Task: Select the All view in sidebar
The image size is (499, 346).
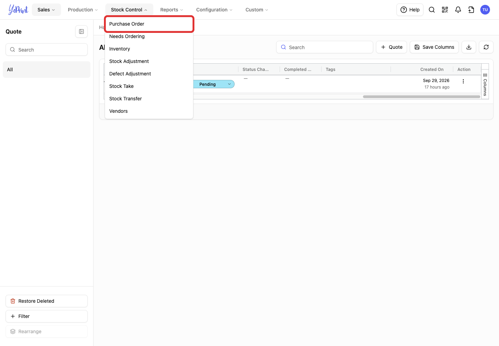Action: tap(46, 70)
